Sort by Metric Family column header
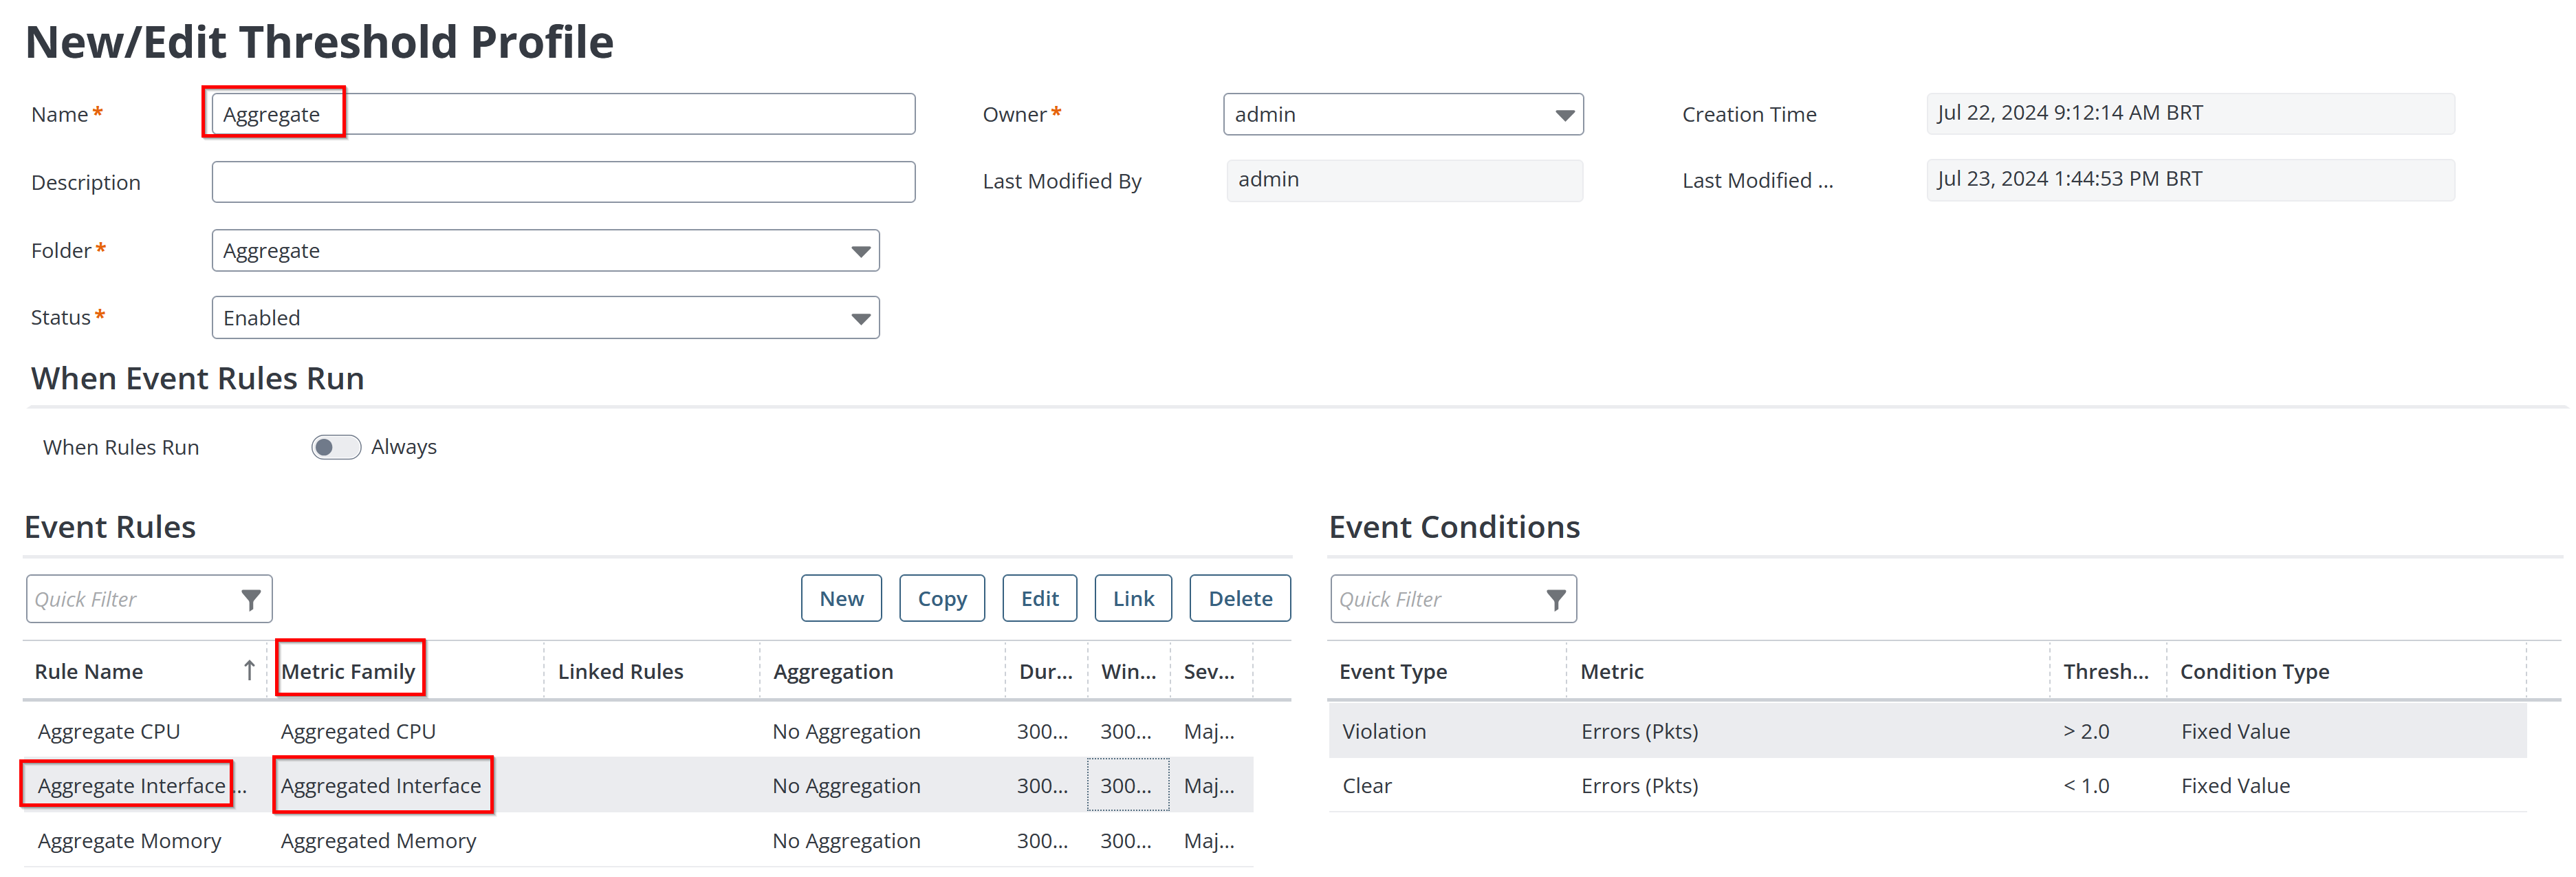Viewport: 2576px width, 877px height. tap(348, 671)
